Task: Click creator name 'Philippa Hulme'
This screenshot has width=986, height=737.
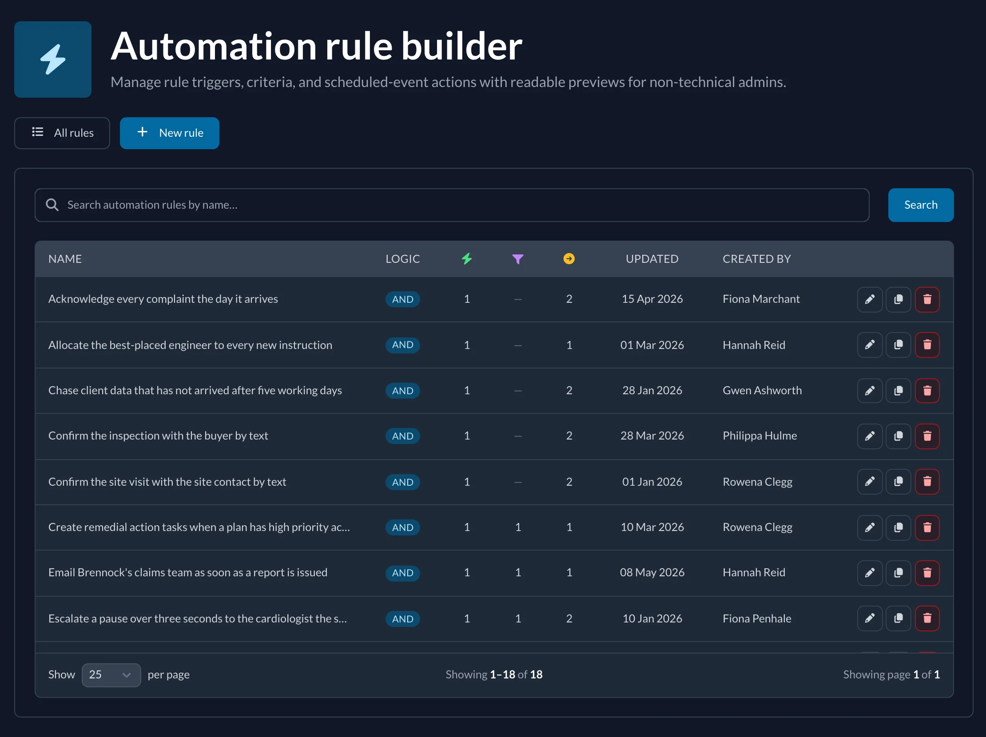Action: tap(759, 436)
